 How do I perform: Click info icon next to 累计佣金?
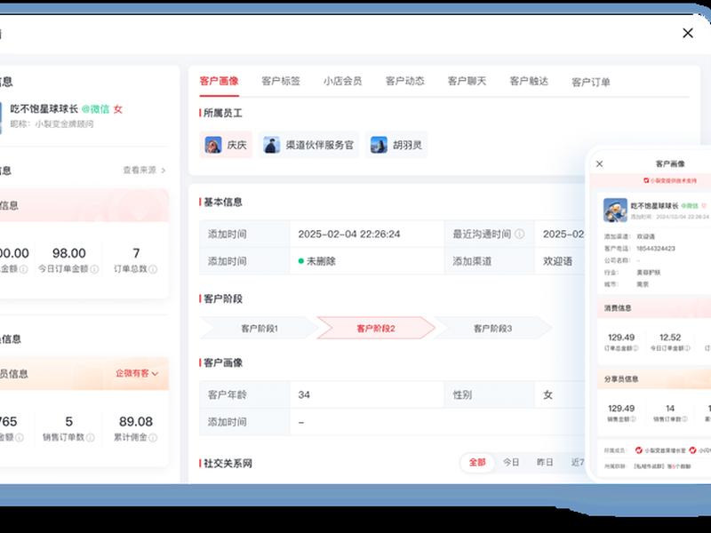click(153, 438)
